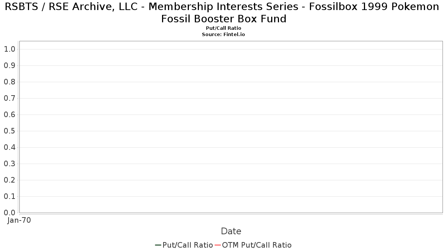The image size is (447, 251).
Task: Click the 0.5 y-axis label
Action: pyautogui.click(x=9, y=131)
